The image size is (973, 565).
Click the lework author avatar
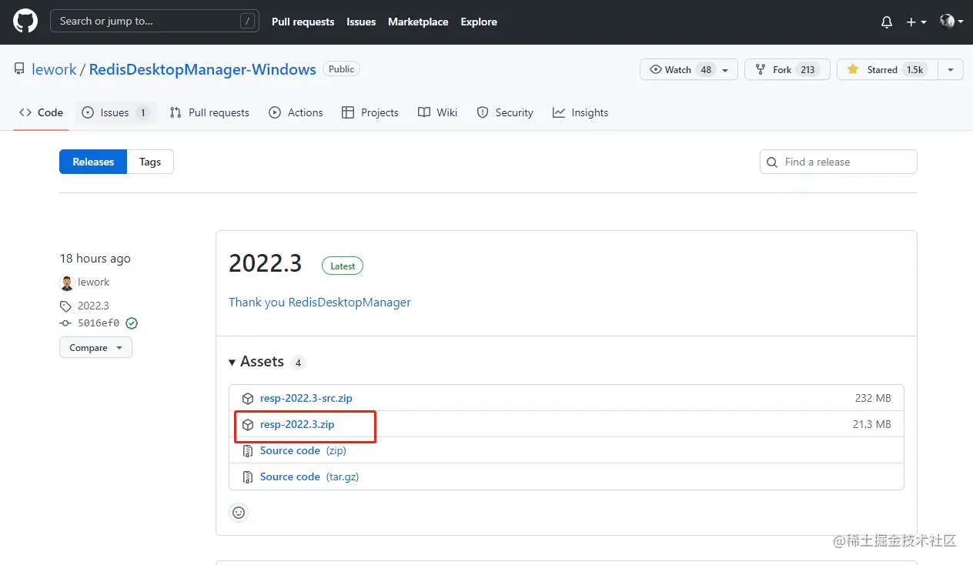coord(66,282)
